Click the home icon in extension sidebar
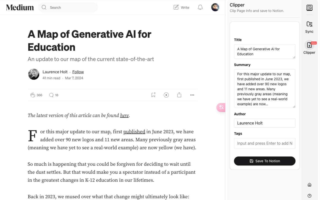Screen dimensions: 320x200 point(309,185)
